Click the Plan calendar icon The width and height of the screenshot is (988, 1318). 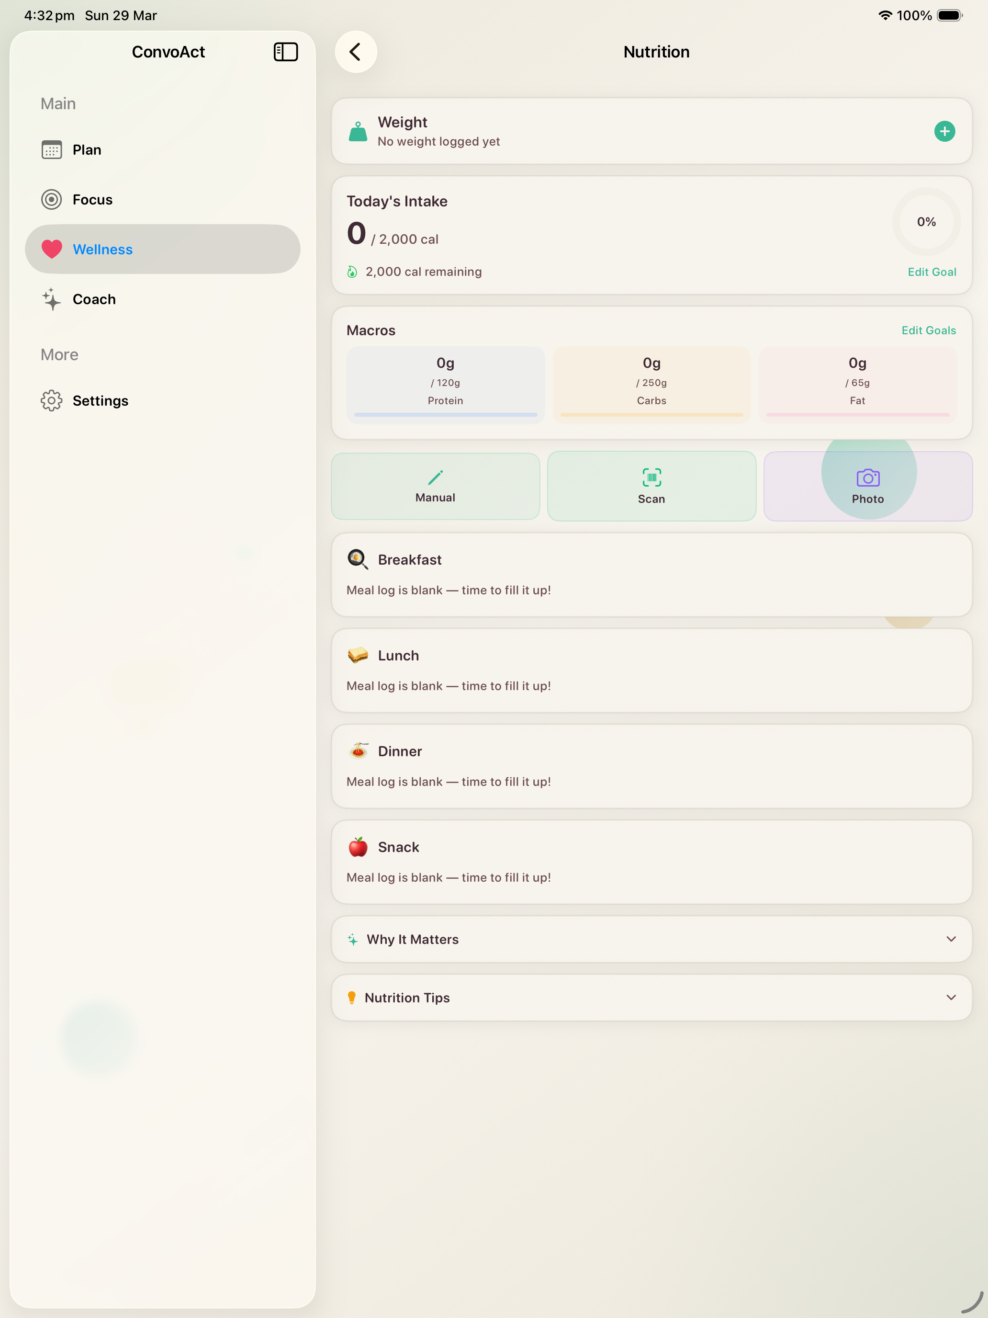(52, 149)
